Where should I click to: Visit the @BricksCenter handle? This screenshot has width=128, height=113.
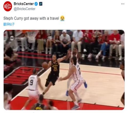(x=25, y=9)
